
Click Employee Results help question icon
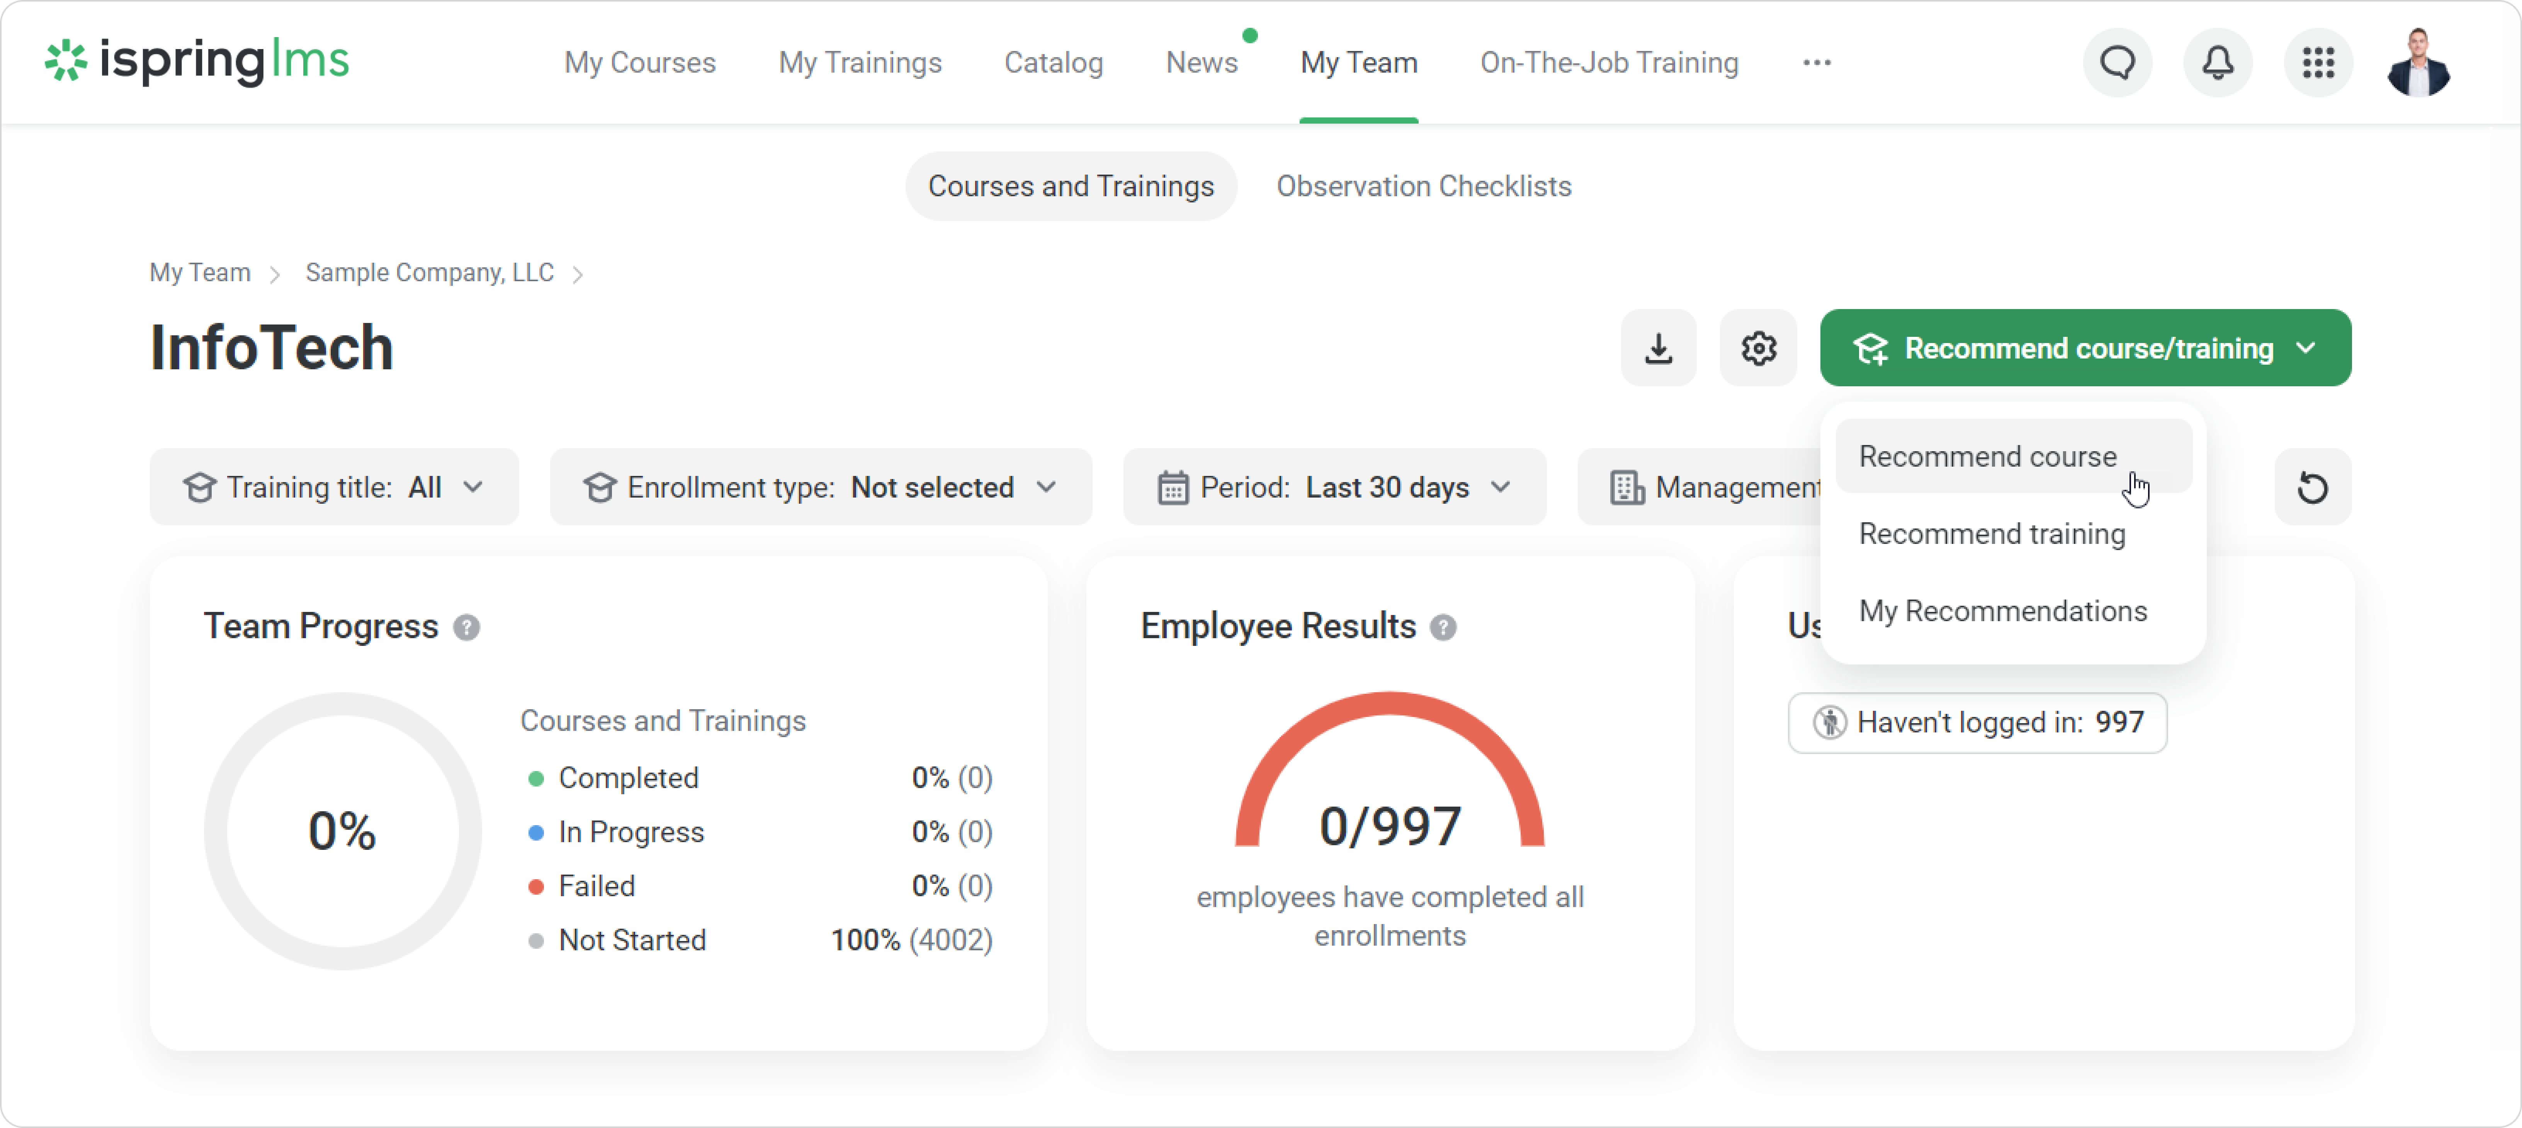pyautogui.click(x=1442, y=627)
